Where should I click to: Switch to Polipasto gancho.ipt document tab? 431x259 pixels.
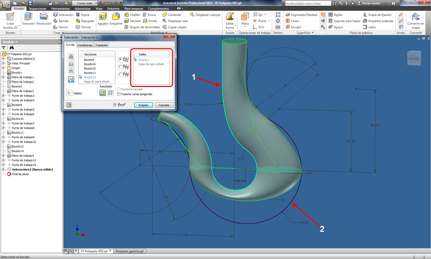[x=130, y=251]
